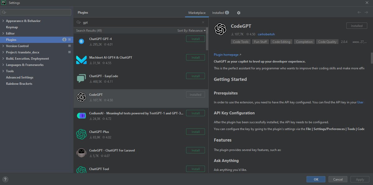Click the Code Tools tag
Image resolution: width=373 pixels, height=185 pixels.
(x=241, y=42)
